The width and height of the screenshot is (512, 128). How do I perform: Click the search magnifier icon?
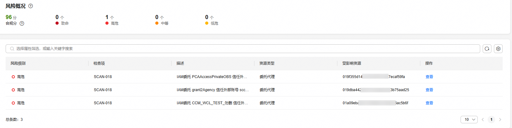12,49
